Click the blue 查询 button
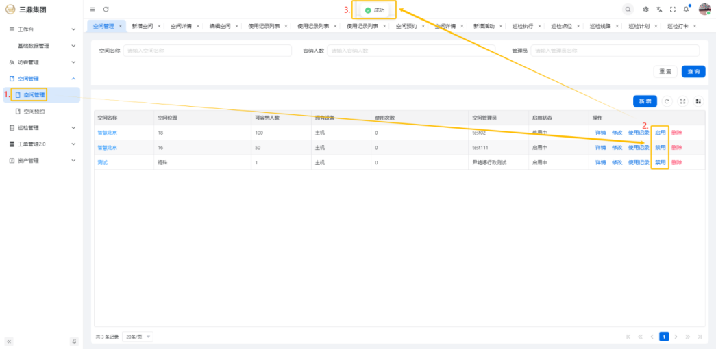The width and height of the screenshot is (716, 349). [x=693, y=71]
